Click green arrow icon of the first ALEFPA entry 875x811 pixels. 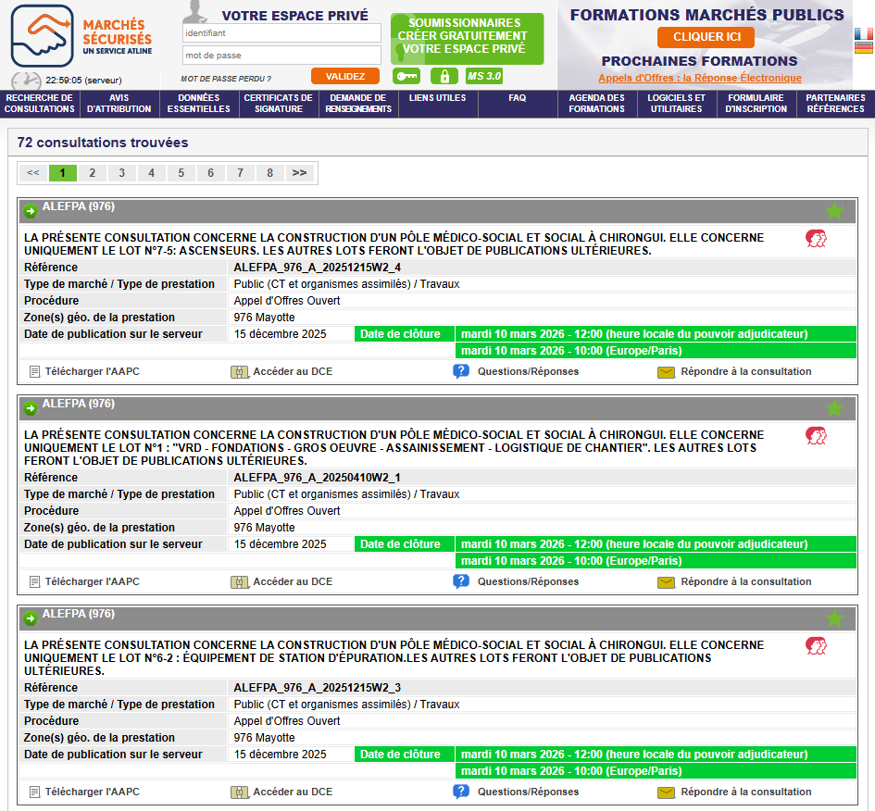[x=31, y=211]
